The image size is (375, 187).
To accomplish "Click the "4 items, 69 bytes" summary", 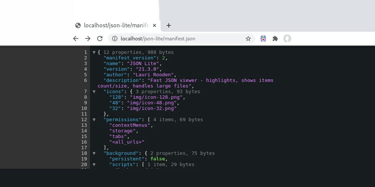I will (178, 120).
